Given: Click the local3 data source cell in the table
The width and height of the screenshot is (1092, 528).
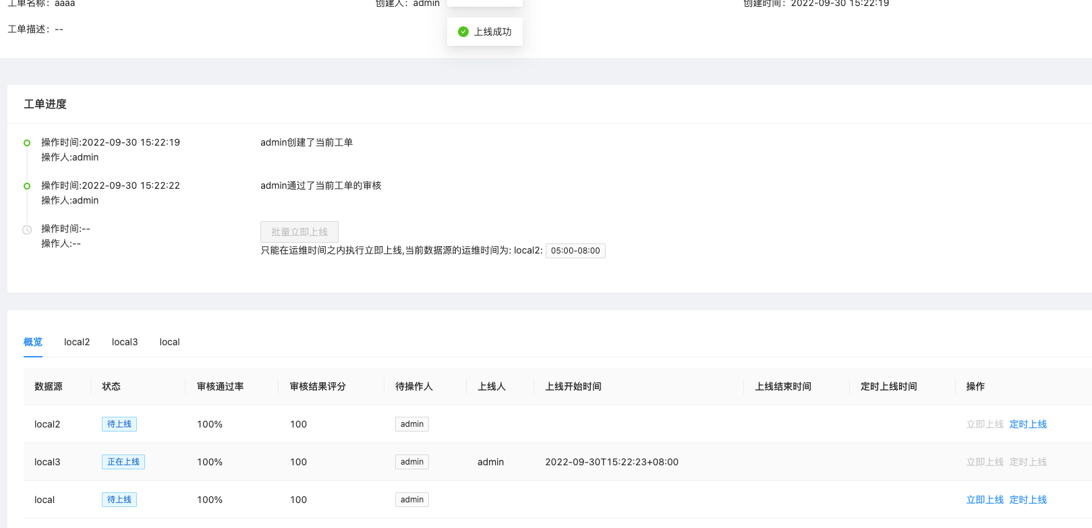Looking at the screenshot, I should point(47,462).
